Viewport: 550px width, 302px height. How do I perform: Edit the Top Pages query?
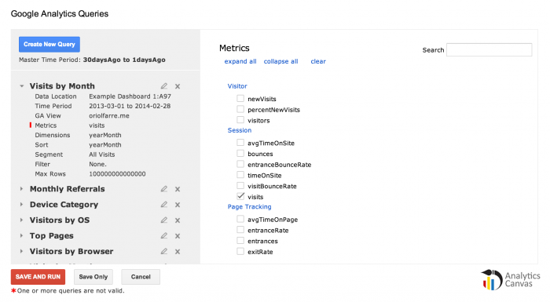coord(163,235)
